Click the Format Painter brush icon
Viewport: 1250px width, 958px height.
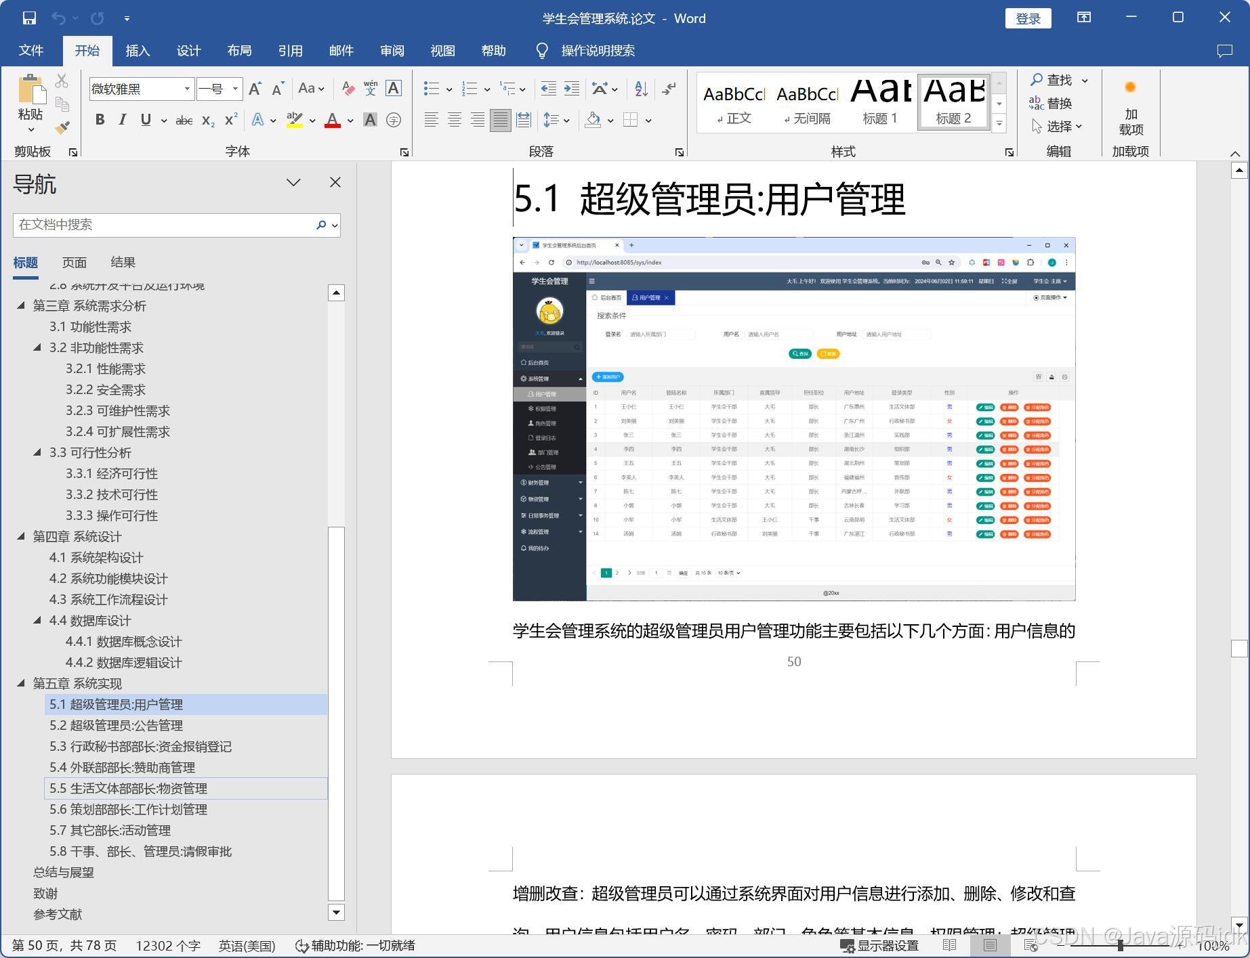tap(62, 128)
